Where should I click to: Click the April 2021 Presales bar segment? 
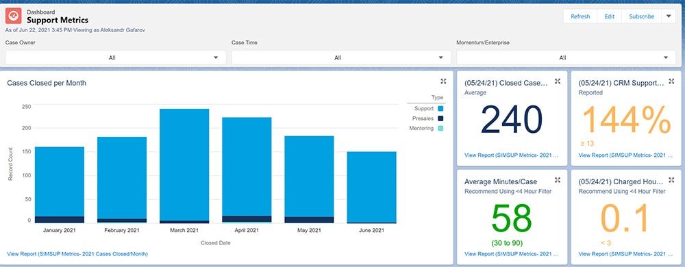pos(247,218)
